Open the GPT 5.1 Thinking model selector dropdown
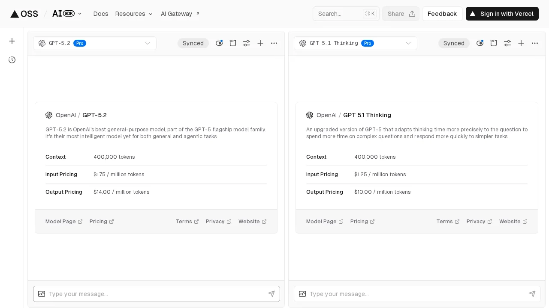This screenshot has width=549, height=308. 356,43
